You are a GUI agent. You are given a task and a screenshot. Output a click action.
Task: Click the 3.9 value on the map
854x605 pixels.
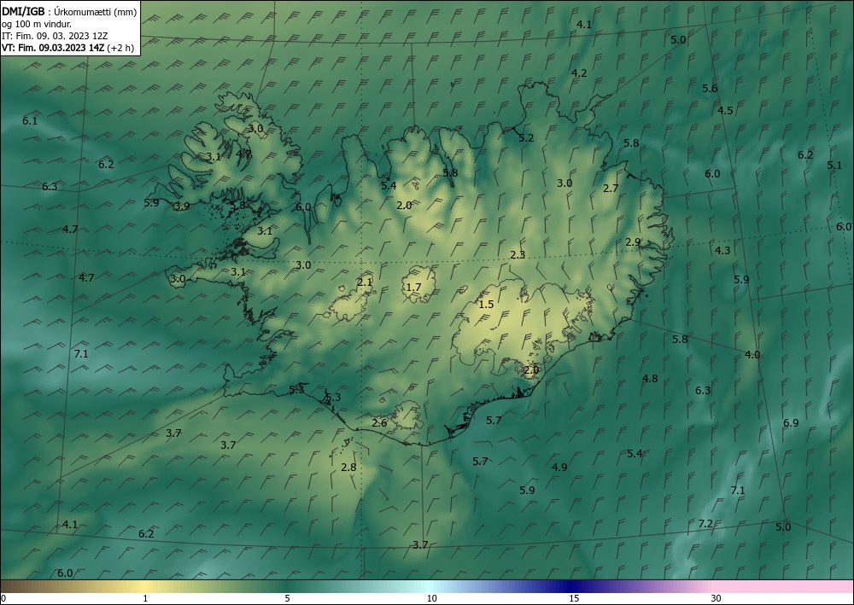pyautogui.click(x=182, y=207)
